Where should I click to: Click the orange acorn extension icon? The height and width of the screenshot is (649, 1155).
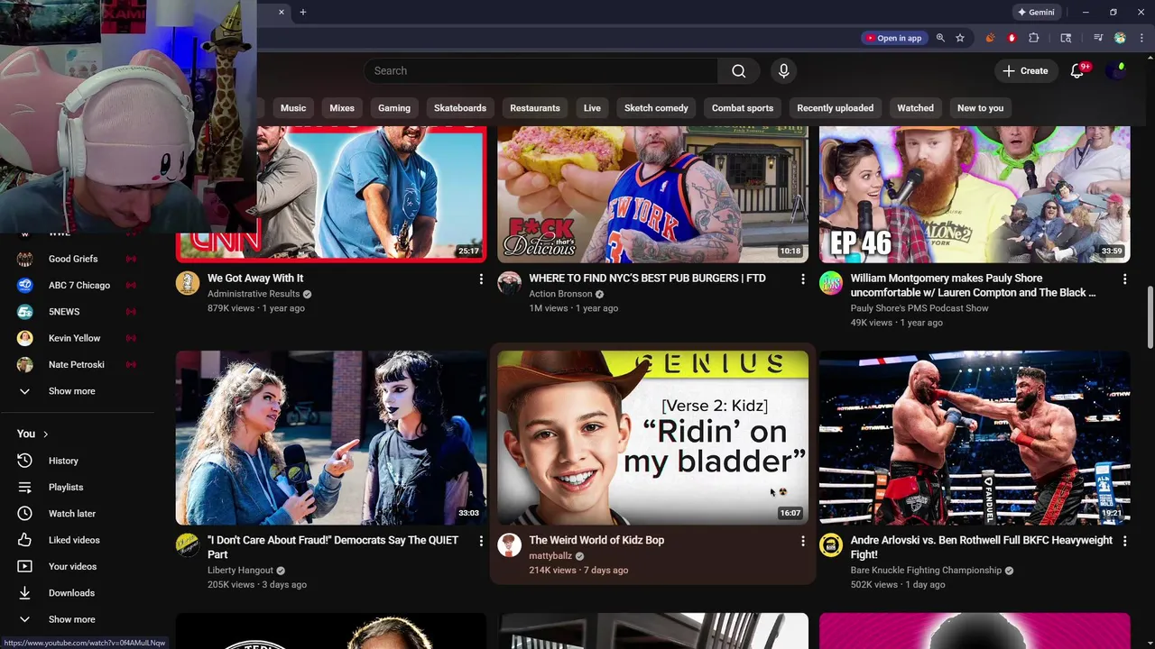[x=990, y=38]
